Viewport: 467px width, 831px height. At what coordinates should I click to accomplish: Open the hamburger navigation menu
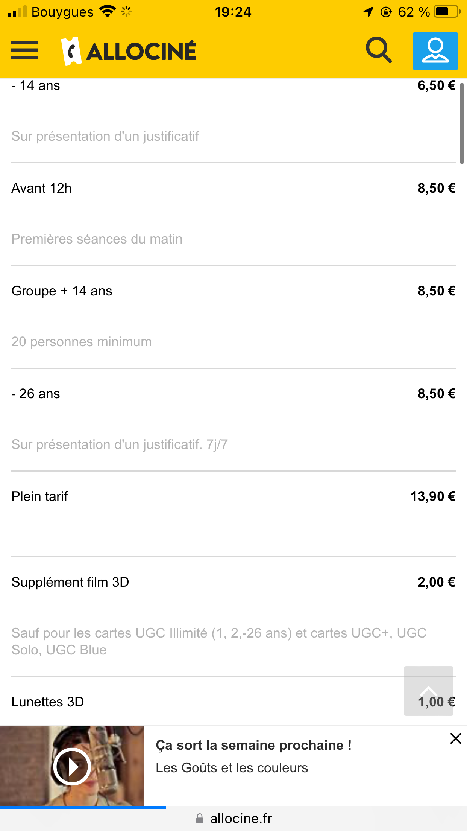[x=25, y=50]
